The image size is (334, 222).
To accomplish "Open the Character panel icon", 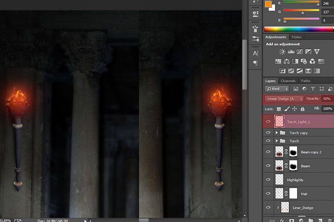I will [x=255, y=53].
